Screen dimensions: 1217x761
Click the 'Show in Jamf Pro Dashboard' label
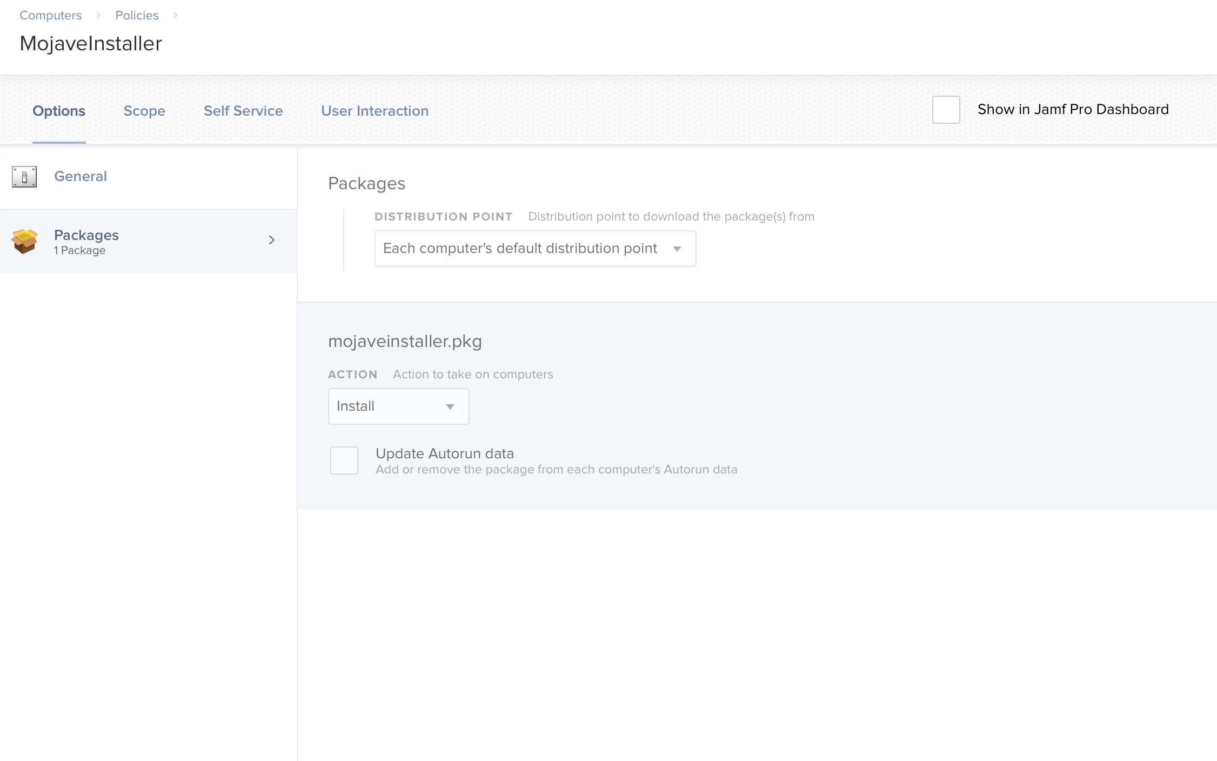pos(1073,109)
